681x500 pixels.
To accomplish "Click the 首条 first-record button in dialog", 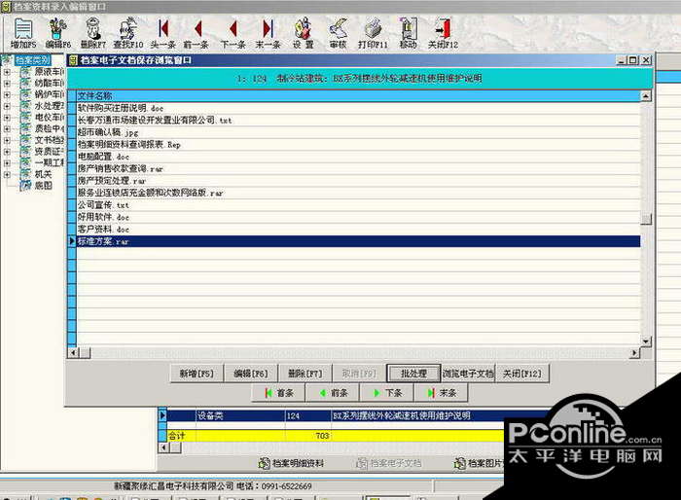I will tap(279, 393).
